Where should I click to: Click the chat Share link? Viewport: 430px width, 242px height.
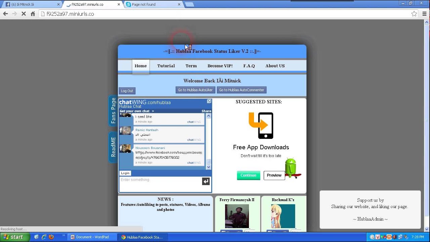[x=206, y=111]
